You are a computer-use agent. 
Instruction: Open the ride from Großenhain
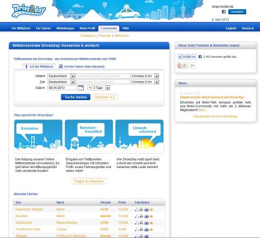tap(24, 223)
